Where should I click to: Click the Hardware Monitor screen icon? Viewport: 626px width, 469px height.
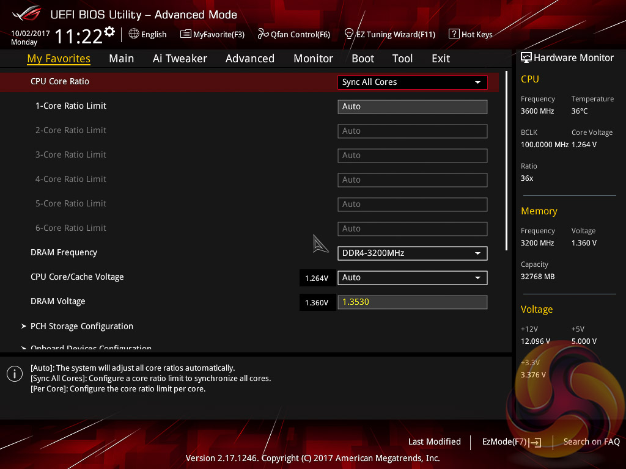pos(526,57)
